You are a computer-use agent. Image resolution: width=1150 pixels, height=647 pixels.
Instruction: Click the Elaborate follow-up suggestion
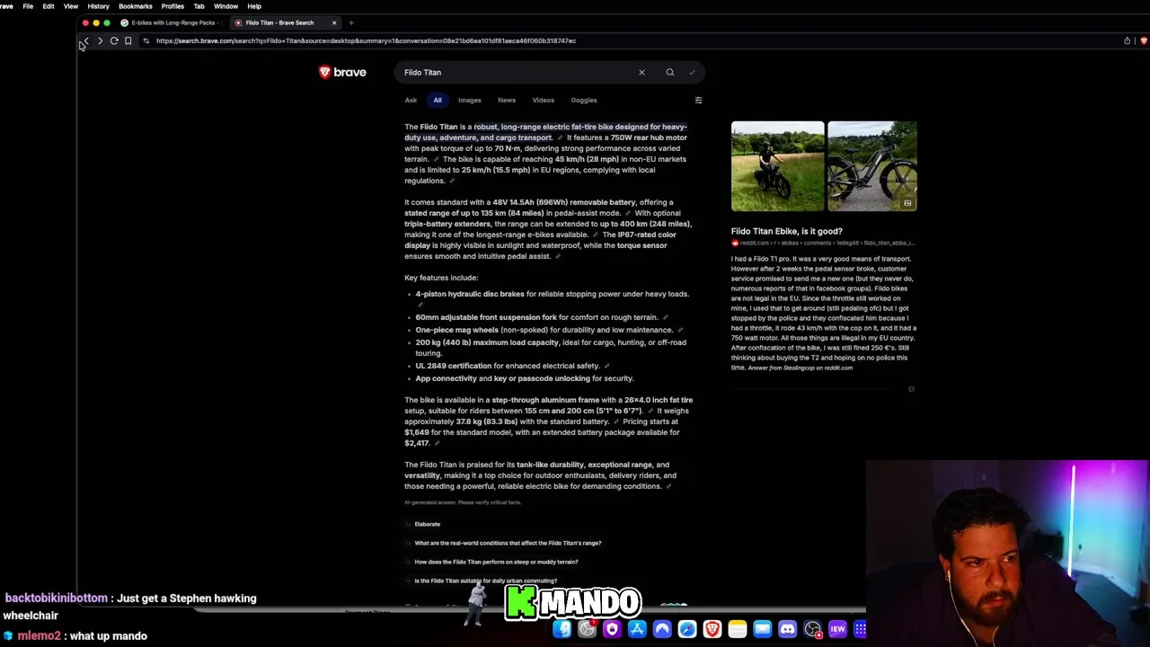[427, 524]
